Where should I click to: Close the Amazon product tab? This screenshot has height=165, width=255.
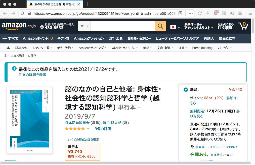(x=79, y=4)
